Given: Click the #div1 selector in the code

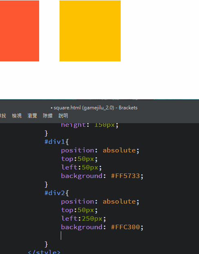Looking at the screenshot, I should [x=55, y=142].
